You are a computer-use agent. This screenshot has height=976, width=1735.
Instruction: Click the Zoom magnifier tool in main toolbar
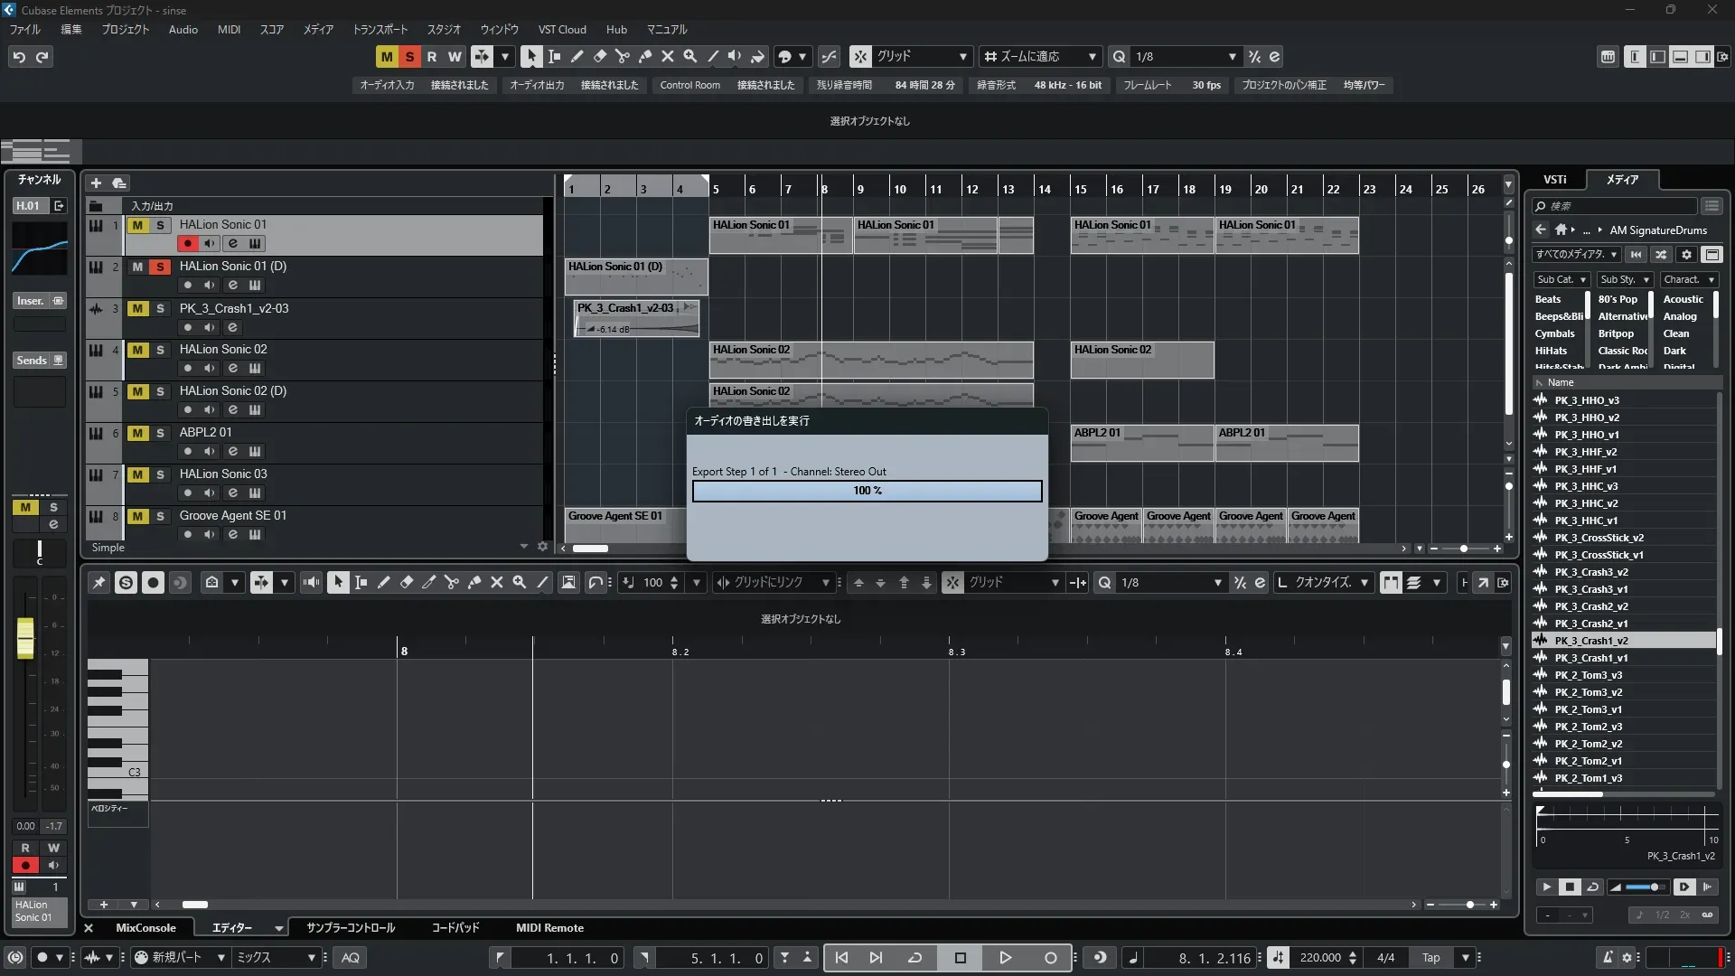pos(689,56)
